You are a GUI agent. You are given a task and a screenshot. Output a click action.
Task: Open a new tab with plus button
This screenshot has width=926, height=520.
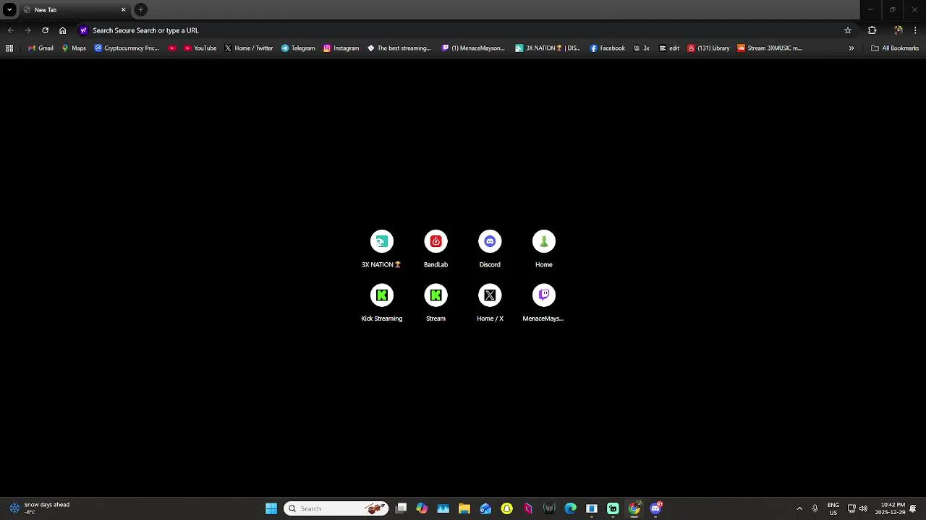140,10
